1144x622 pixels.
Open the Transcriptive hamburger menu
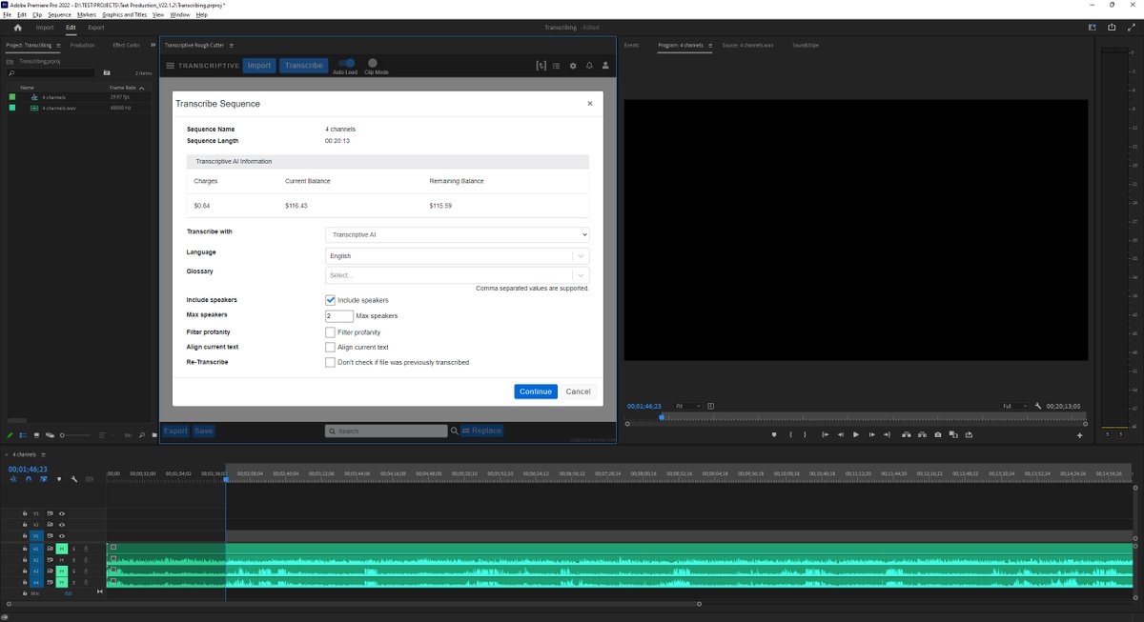coord(170,66)
